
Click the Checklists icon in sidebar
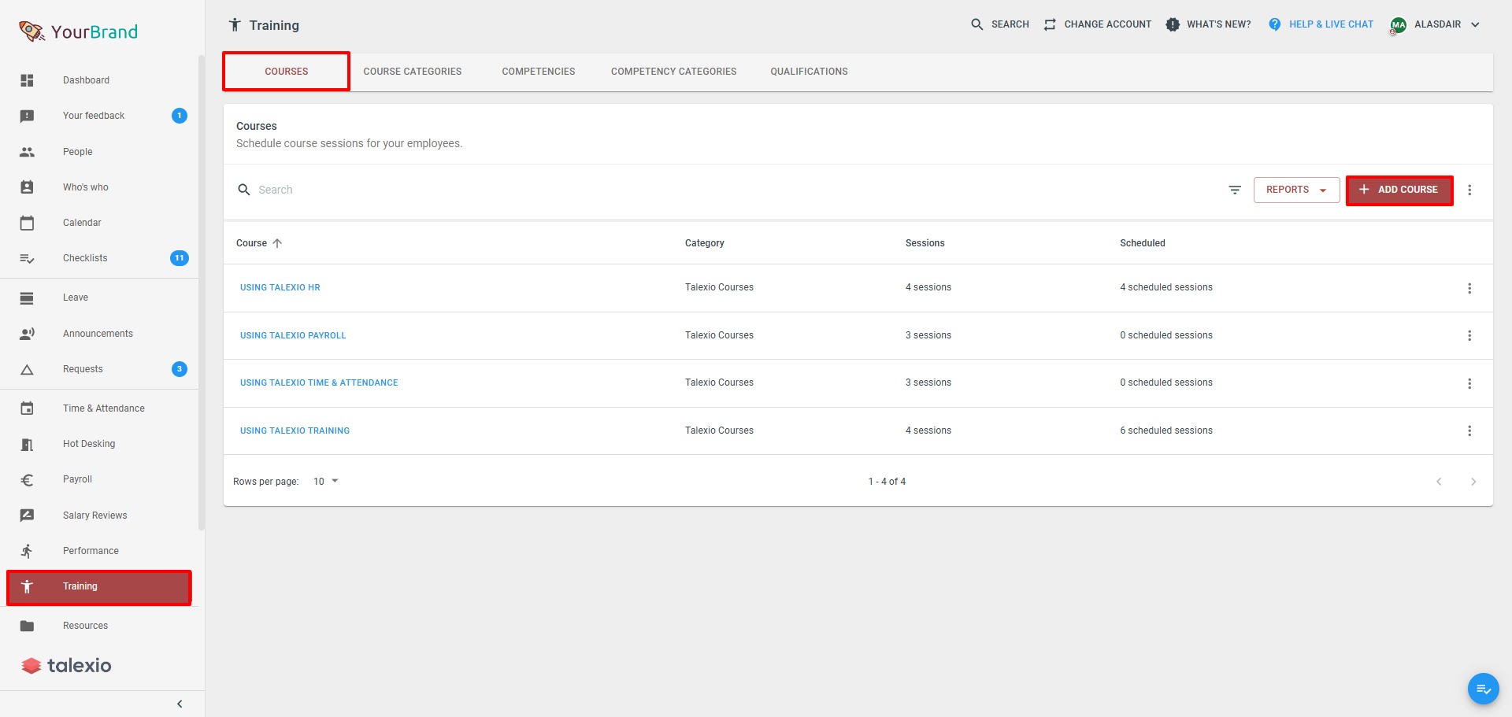(x=27, y=258)
